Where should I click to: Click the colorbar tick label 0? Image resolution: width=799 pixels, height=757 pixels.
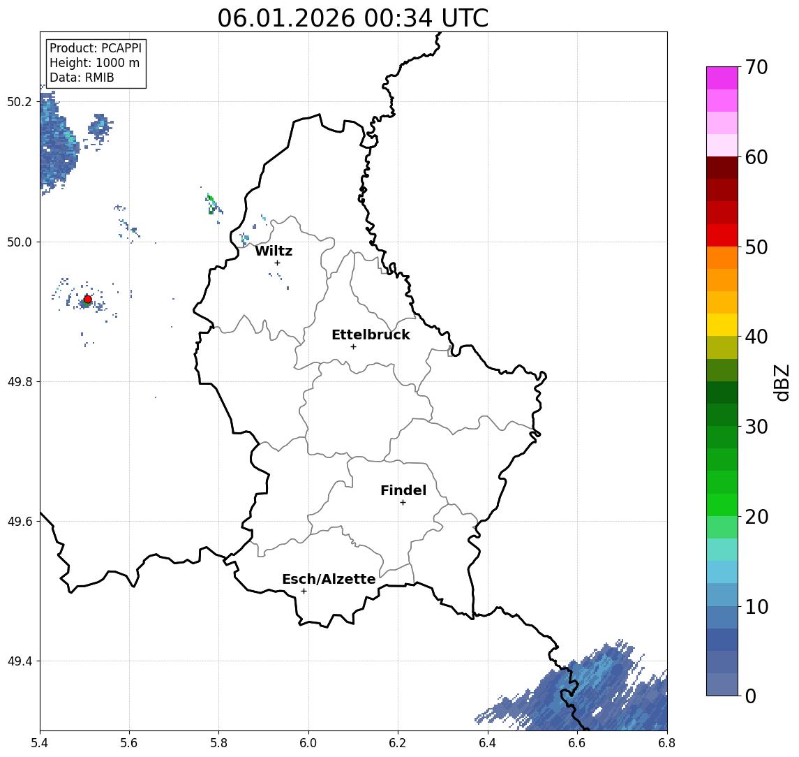click(751, 696)
